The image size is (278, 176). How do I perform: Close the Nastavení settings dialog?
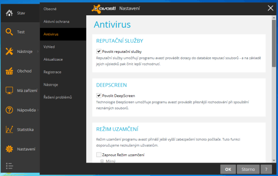(x=271, y=8)
